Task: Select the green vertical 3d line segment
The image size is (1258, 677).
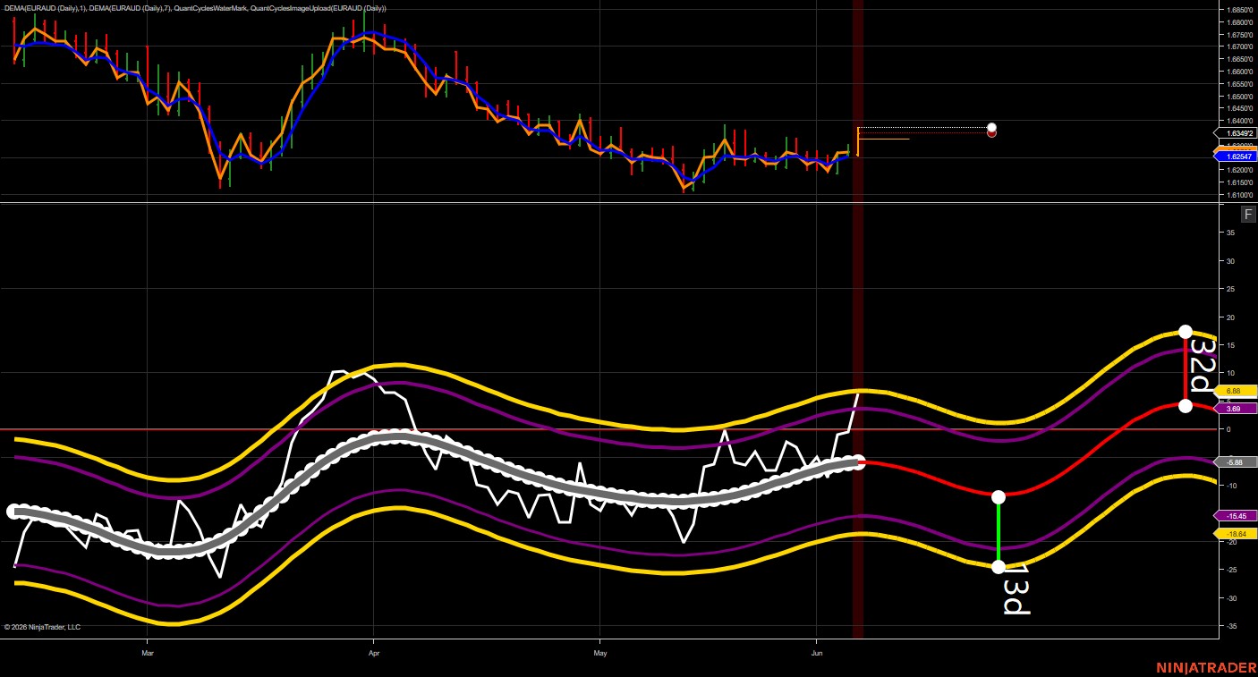Action: (999, 531)
